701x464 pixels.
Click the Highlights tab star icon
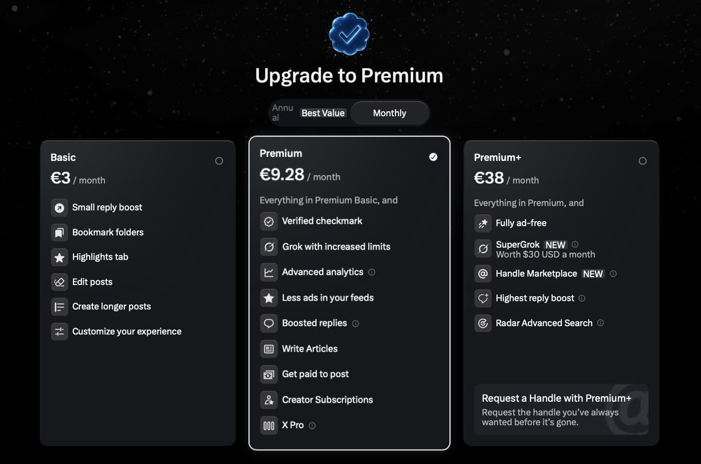pos(59,257)
